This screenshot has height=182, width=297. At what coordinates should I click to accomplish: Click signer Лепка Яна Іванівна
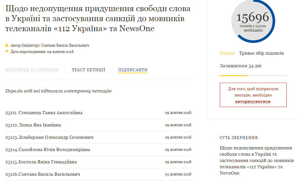40,125
